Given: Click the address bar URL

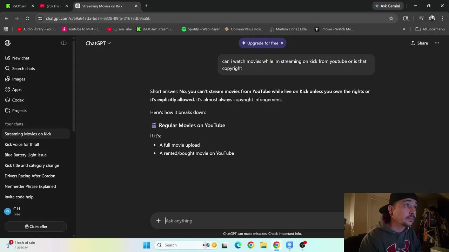Looking at the screenshot, I should (x=98, y=18).
